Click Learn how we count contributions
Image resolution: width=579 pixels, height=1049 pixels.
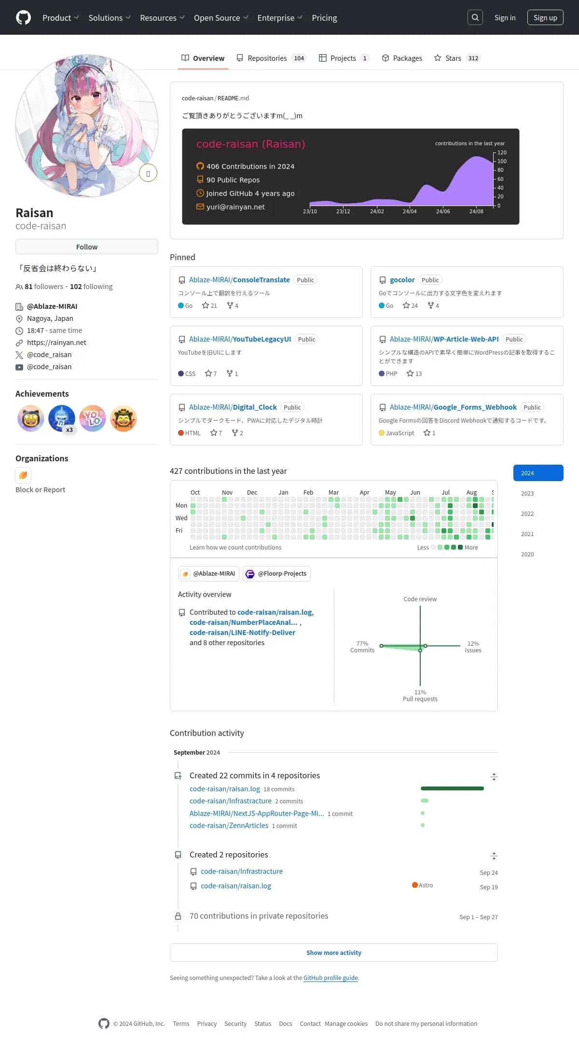235,547
